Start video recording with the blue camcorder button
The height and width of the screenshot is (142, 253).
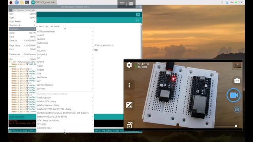coord(234,95)
